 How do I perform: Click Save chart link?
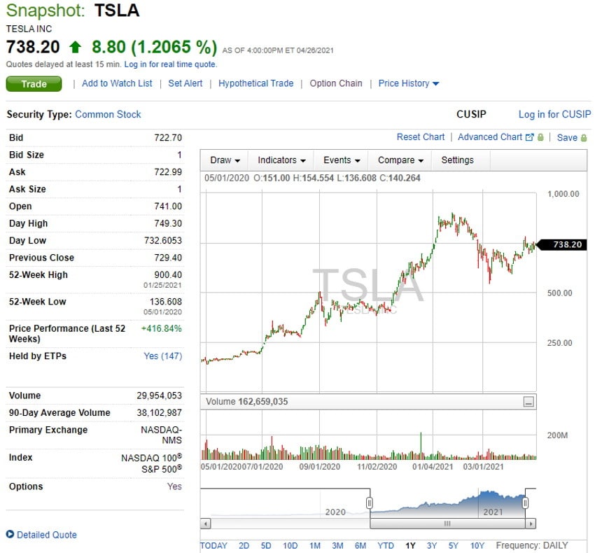click(567, 137)
